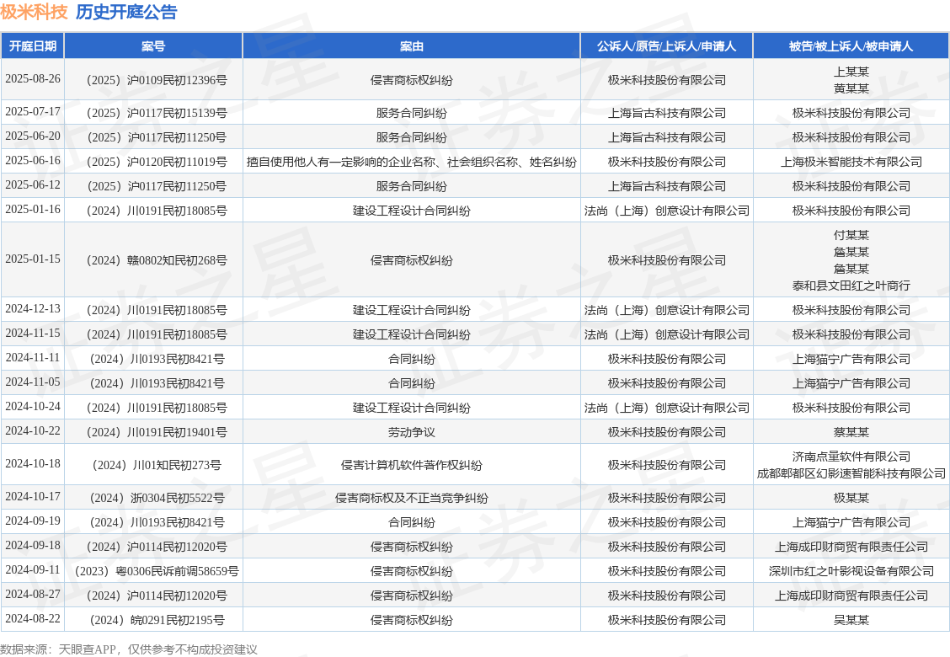950x657 pixels.
Task: Click the date cell 2024-12-13
Action: click(33, 308)
